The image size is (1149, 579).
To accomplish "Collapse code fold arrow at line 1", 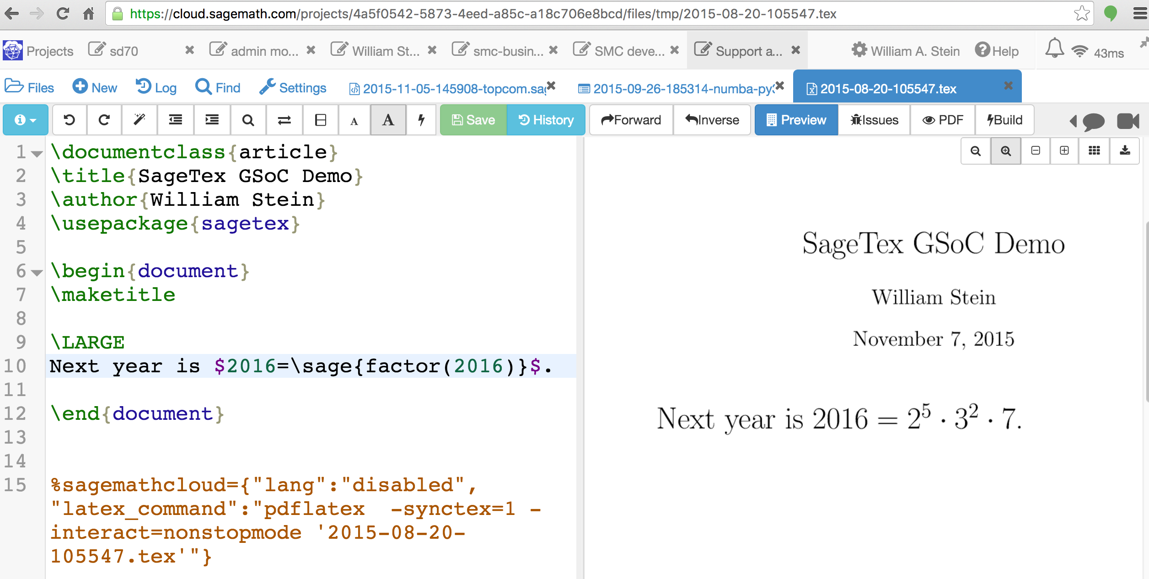I will pyautogui.click(x=37, y=154).
